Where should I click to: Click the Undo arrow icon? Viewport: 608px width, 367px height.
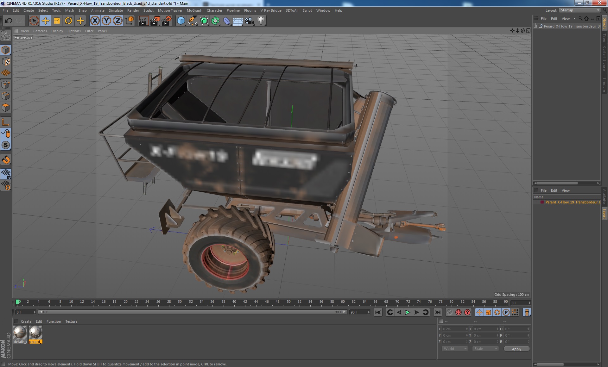(x=8, y=21)
